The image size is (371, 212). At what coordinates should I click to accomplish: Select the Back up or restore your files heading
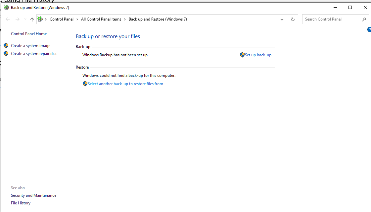[x=108, y=36]
